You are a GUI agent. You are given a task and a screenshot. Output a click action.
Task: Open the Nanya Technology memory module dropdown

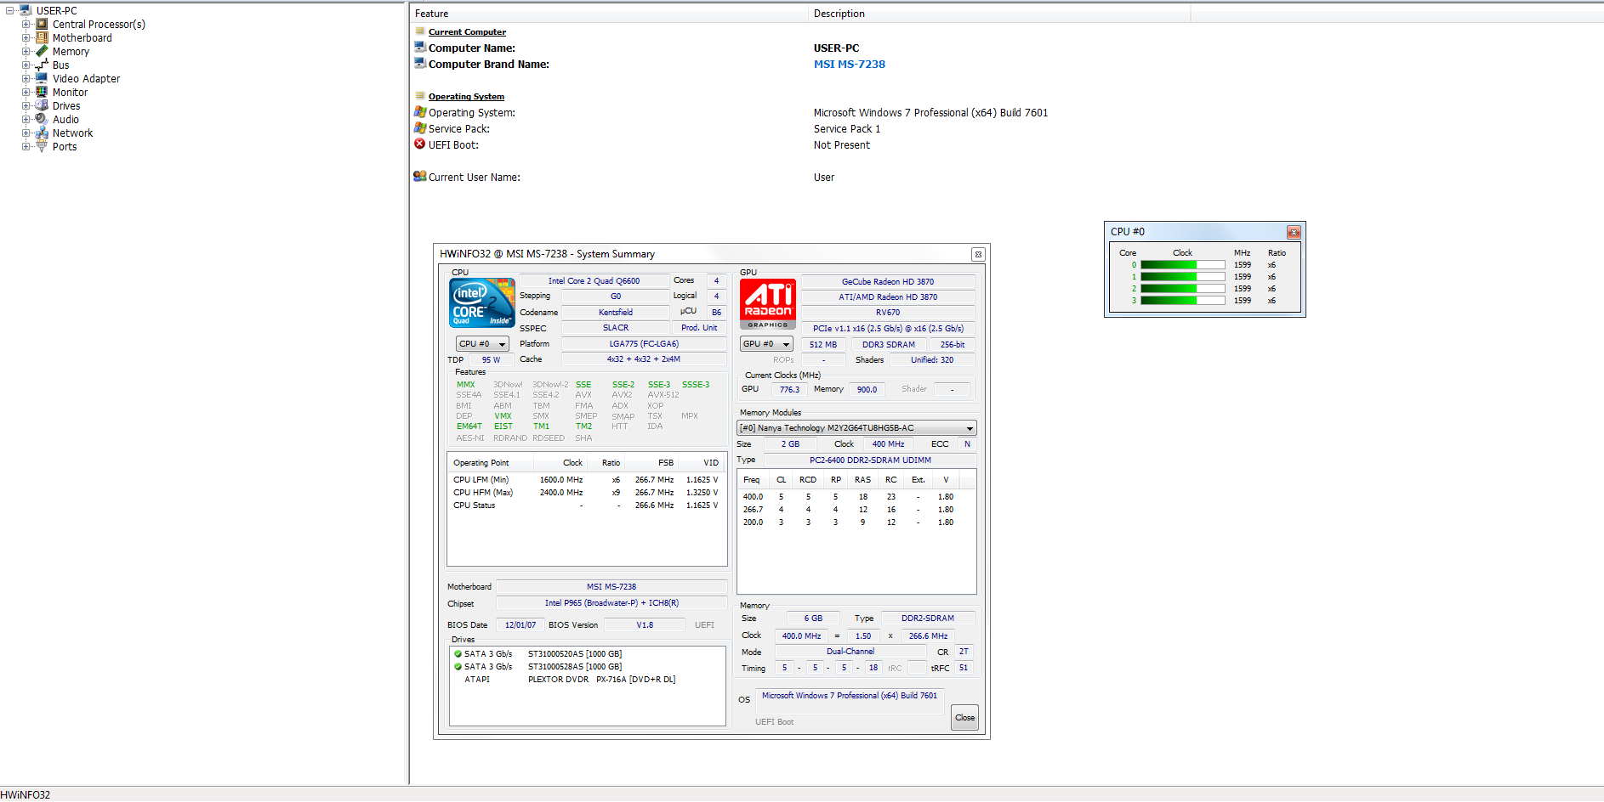[856, 428]
